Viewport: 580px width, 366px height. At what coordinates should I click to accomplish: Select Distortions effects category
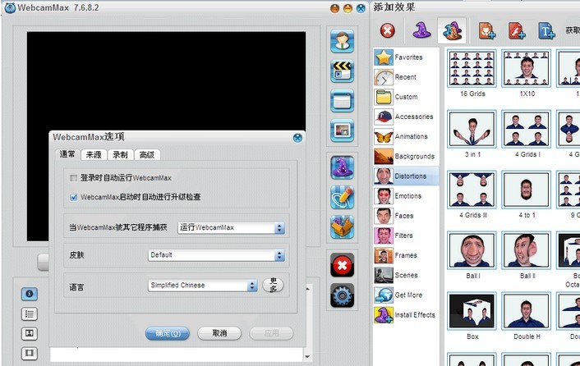coord(406,176)
